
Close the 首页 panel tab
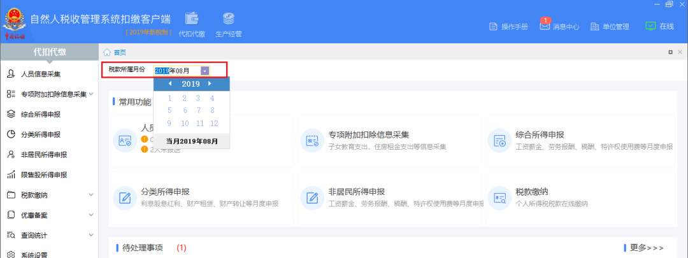click(x=682, y=52)
